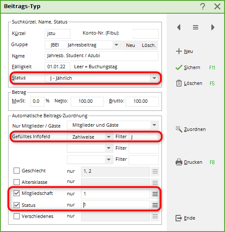Click the Drucken printer icon
Viewport: 225px width, 232px height.
pyautogui.click(x=179, y=162)
